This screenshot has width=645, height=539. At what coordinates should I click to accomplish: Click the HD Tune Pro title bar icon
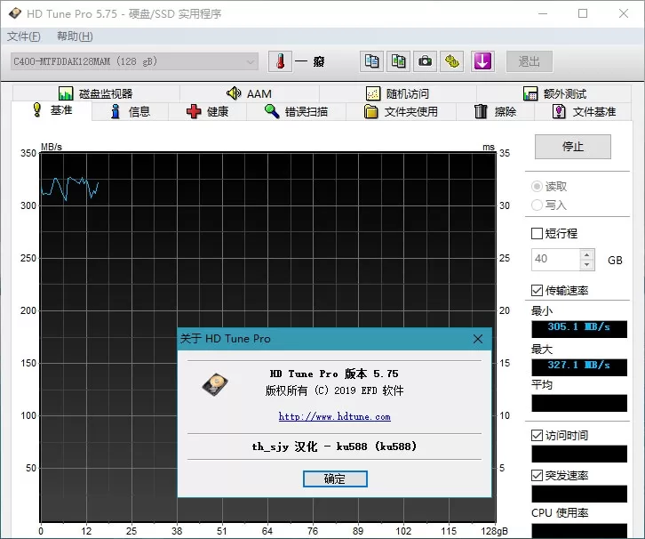pyautogui.click(x=15, y=13)
